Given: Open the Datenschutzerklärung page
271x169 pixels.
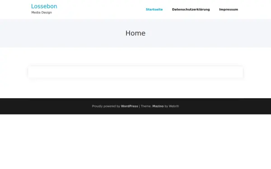Looking at the screenshot, I should (x=191, y=9).
